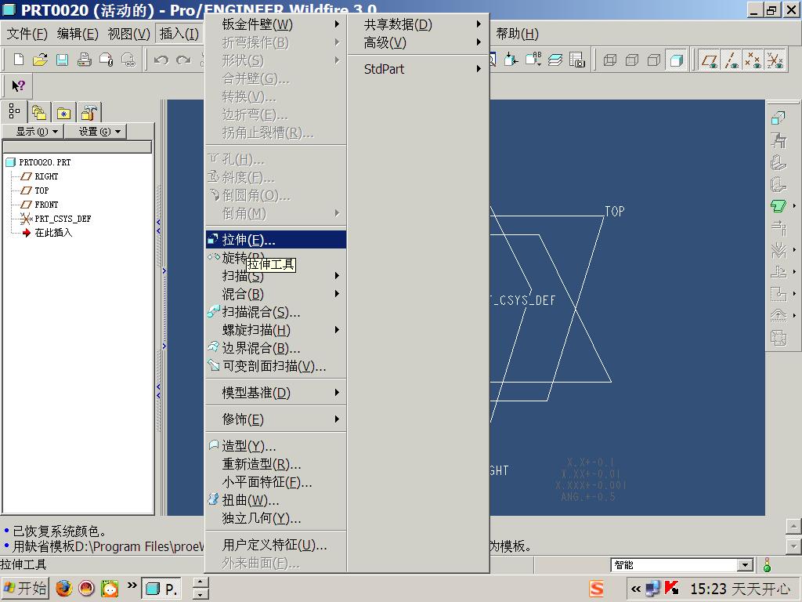
Task: Click the view manager icon
Action: 577,60
